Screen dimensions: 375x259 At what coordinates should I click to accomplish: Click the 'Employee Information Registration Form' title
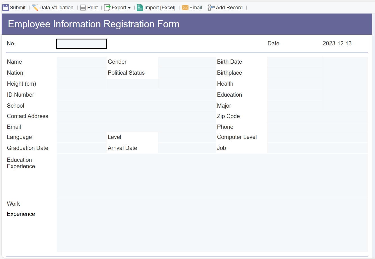pos(94,24)
